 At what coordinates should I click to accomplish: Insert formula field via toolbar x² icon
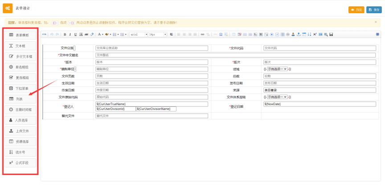315,35
